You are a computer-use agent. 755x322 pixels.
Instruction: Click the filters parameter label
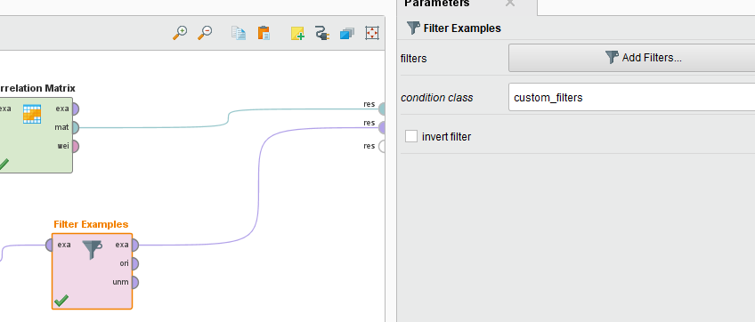point(414,59)
